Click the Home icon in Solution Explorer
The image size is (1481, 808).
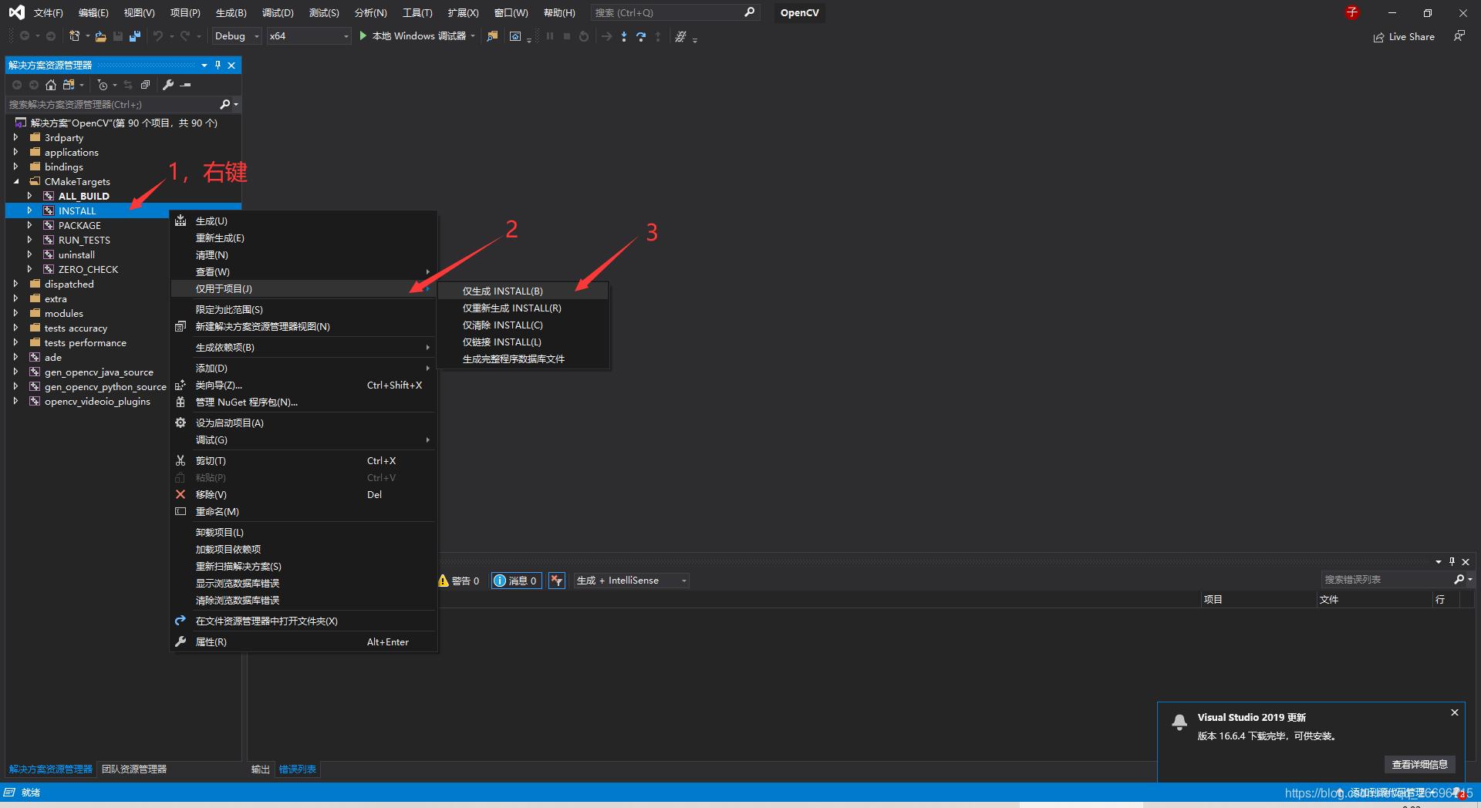[51, 85]
